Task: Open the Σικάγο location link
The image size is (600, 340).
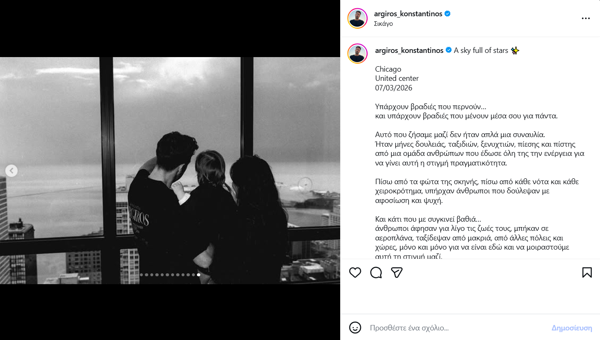Action: 383,24
